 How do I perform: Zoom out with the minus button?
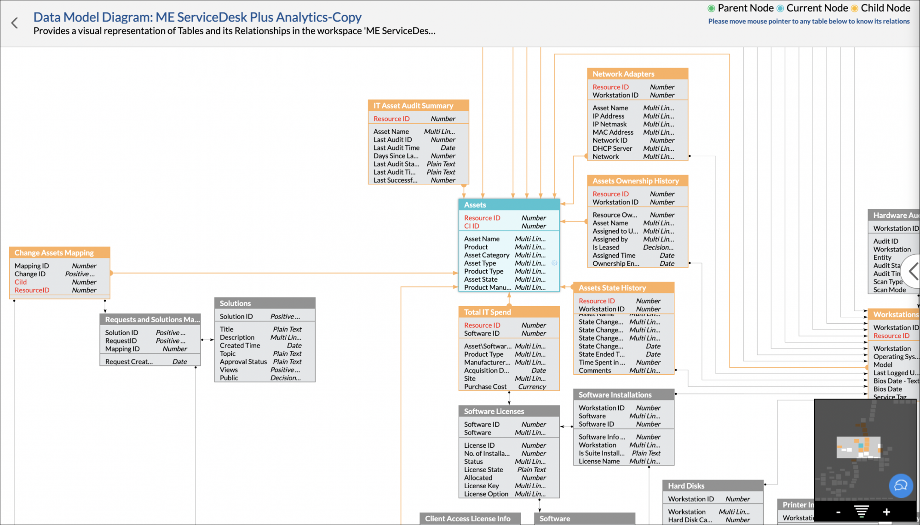(x=838, y=512)
